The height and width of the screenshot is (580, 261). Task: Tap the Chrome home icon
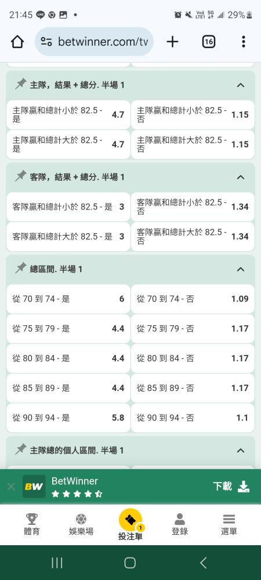(x=17, y=42)
